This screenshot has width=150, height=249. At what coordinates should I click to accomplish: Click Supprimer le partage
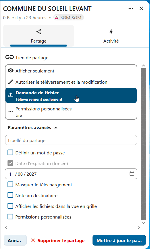click(58, 240)
